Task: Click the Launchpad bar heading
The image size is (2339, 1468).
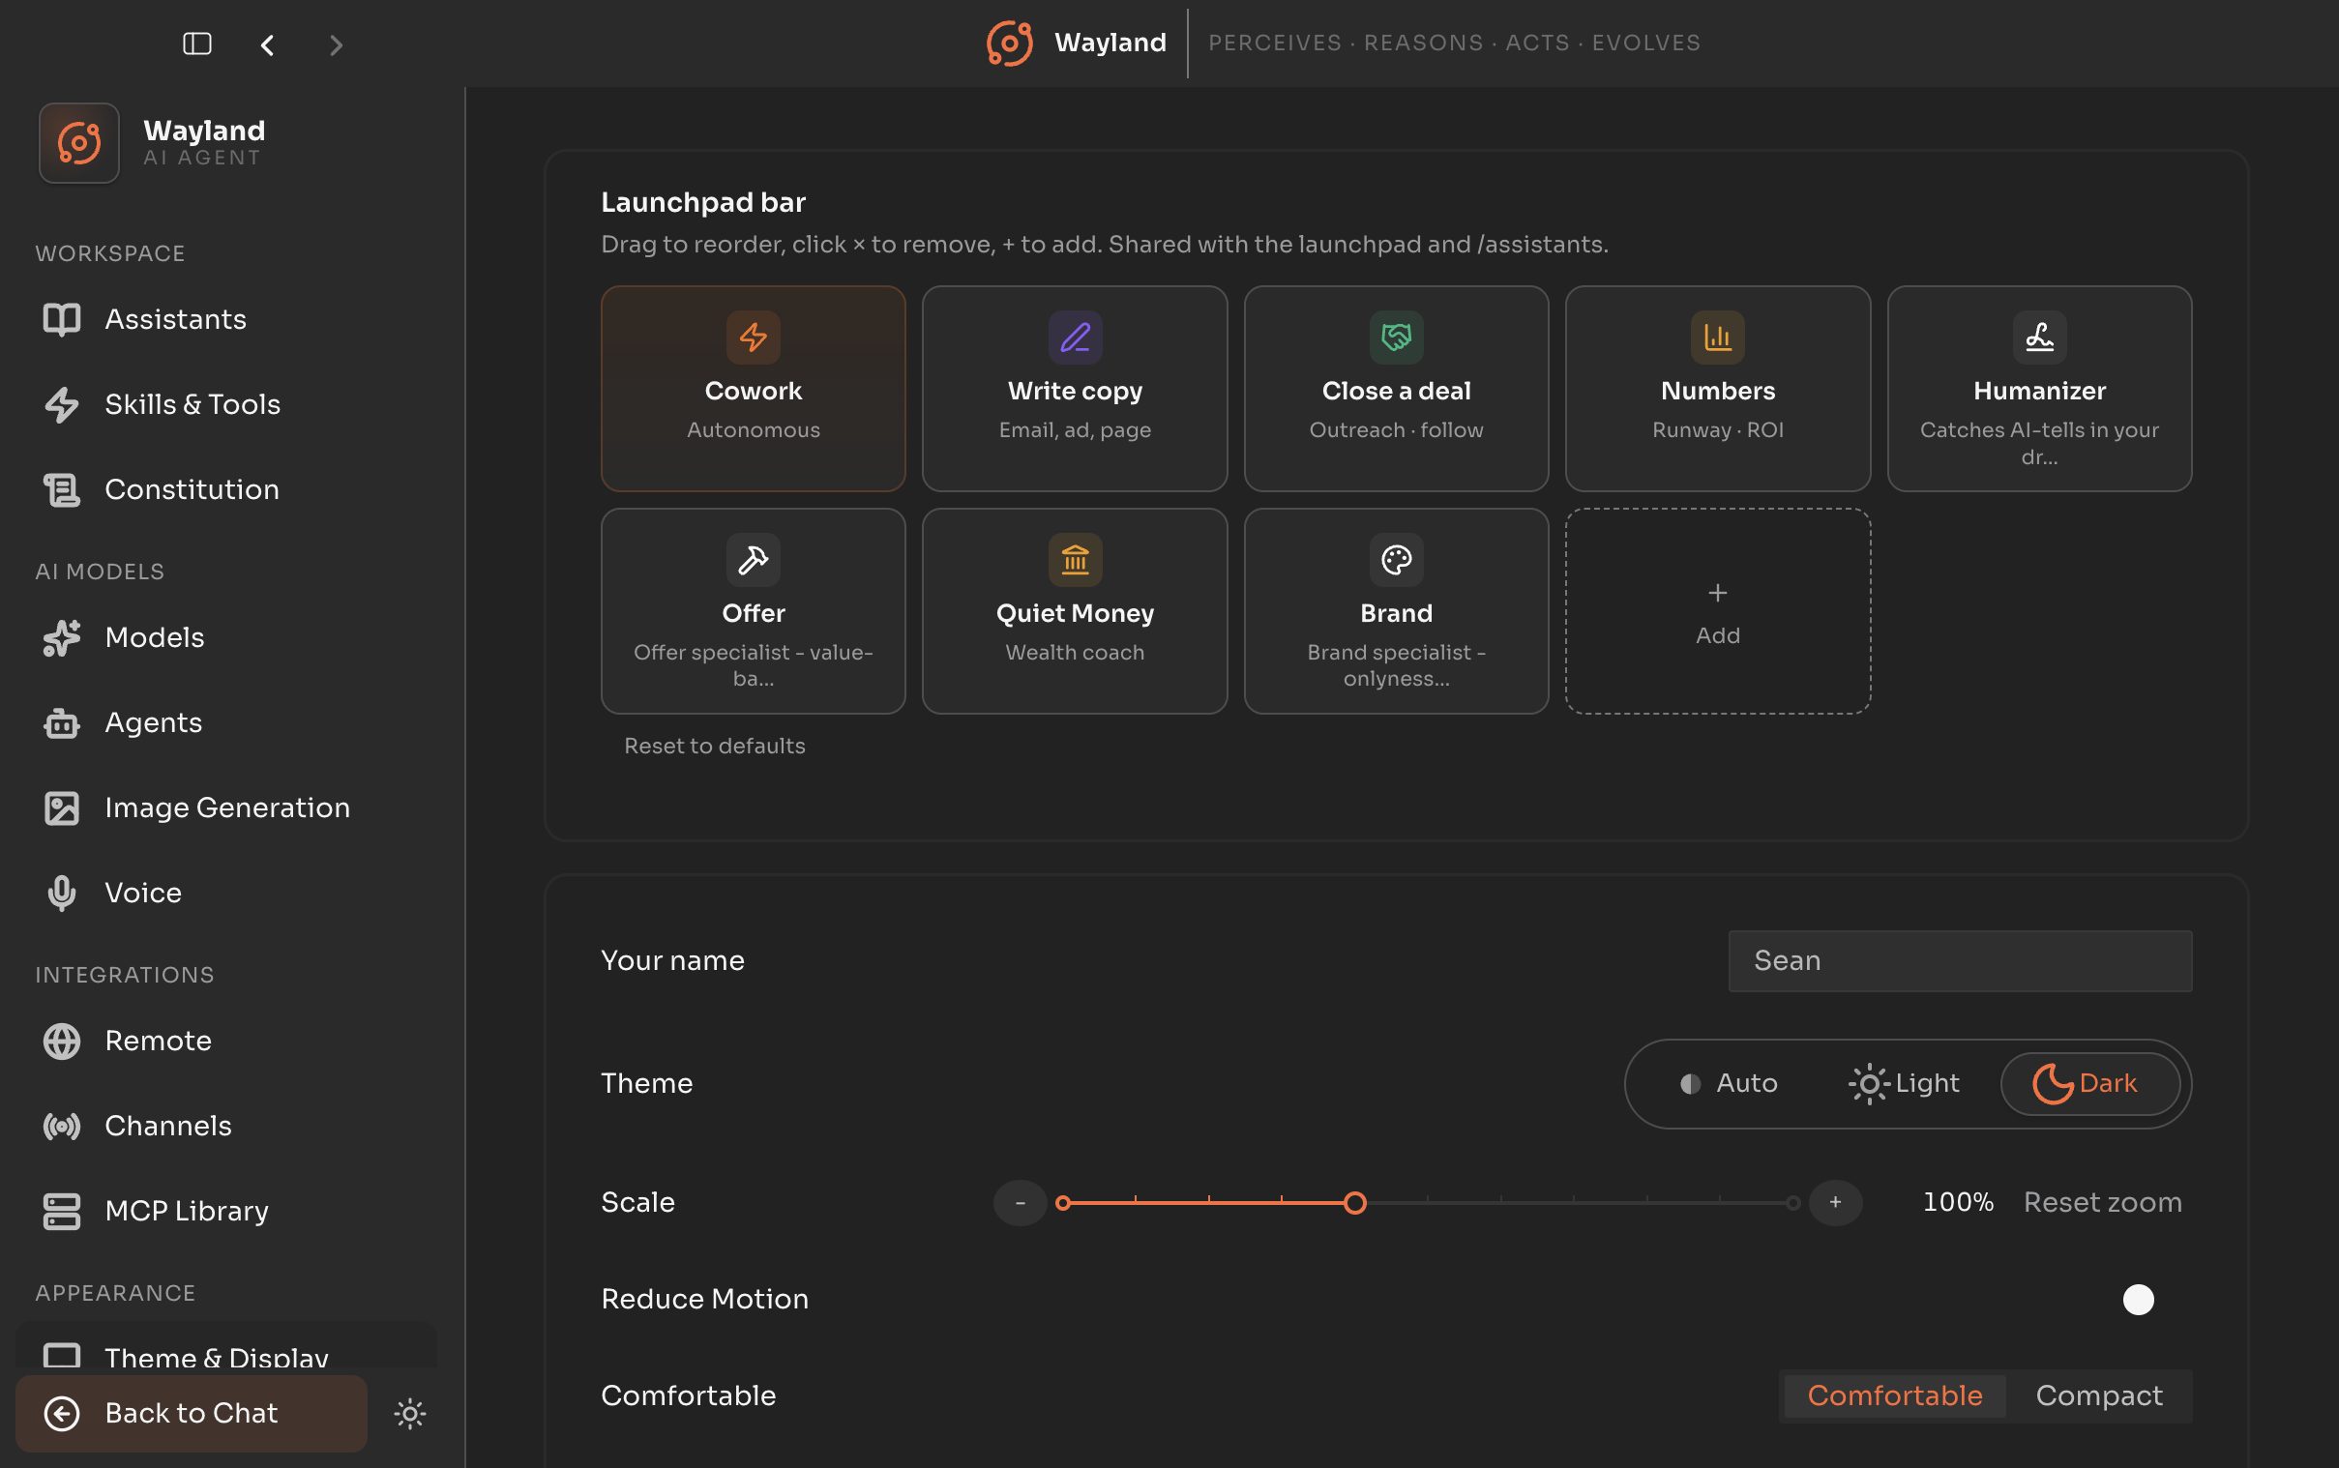Action: [x=703, y=202]
